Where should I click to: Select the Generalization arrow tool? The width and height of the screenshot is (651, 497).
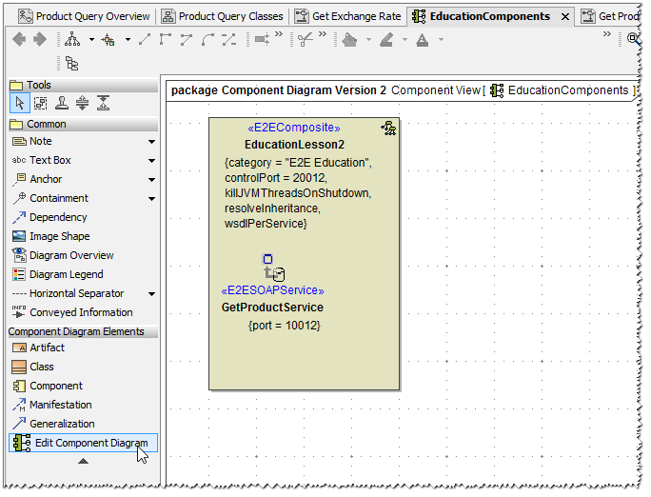tap(62, 424)
